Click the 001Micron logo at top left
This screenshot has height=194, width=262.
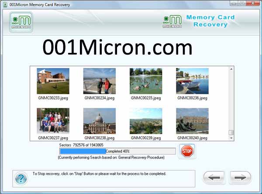(x=21, y=22)
